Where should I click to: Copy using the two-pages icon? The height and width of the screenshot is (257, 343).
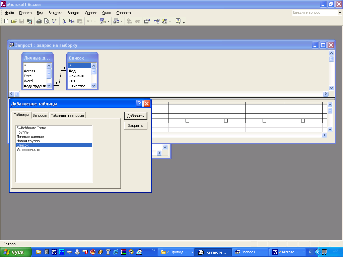[x=72, y=21]
